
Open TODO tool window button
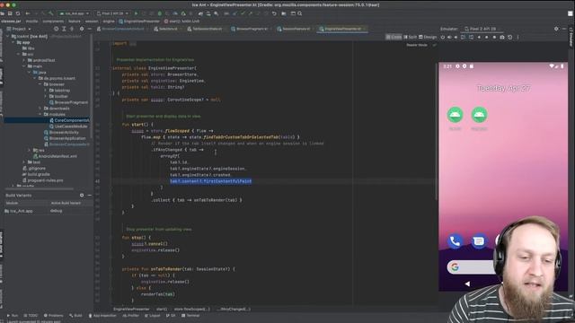click(31, 315)
